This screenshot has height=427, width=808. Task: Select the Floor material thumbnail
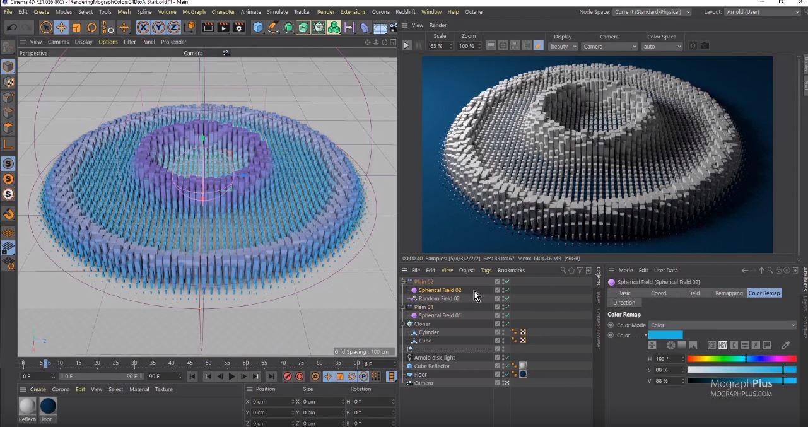click(x=48, y=406)
